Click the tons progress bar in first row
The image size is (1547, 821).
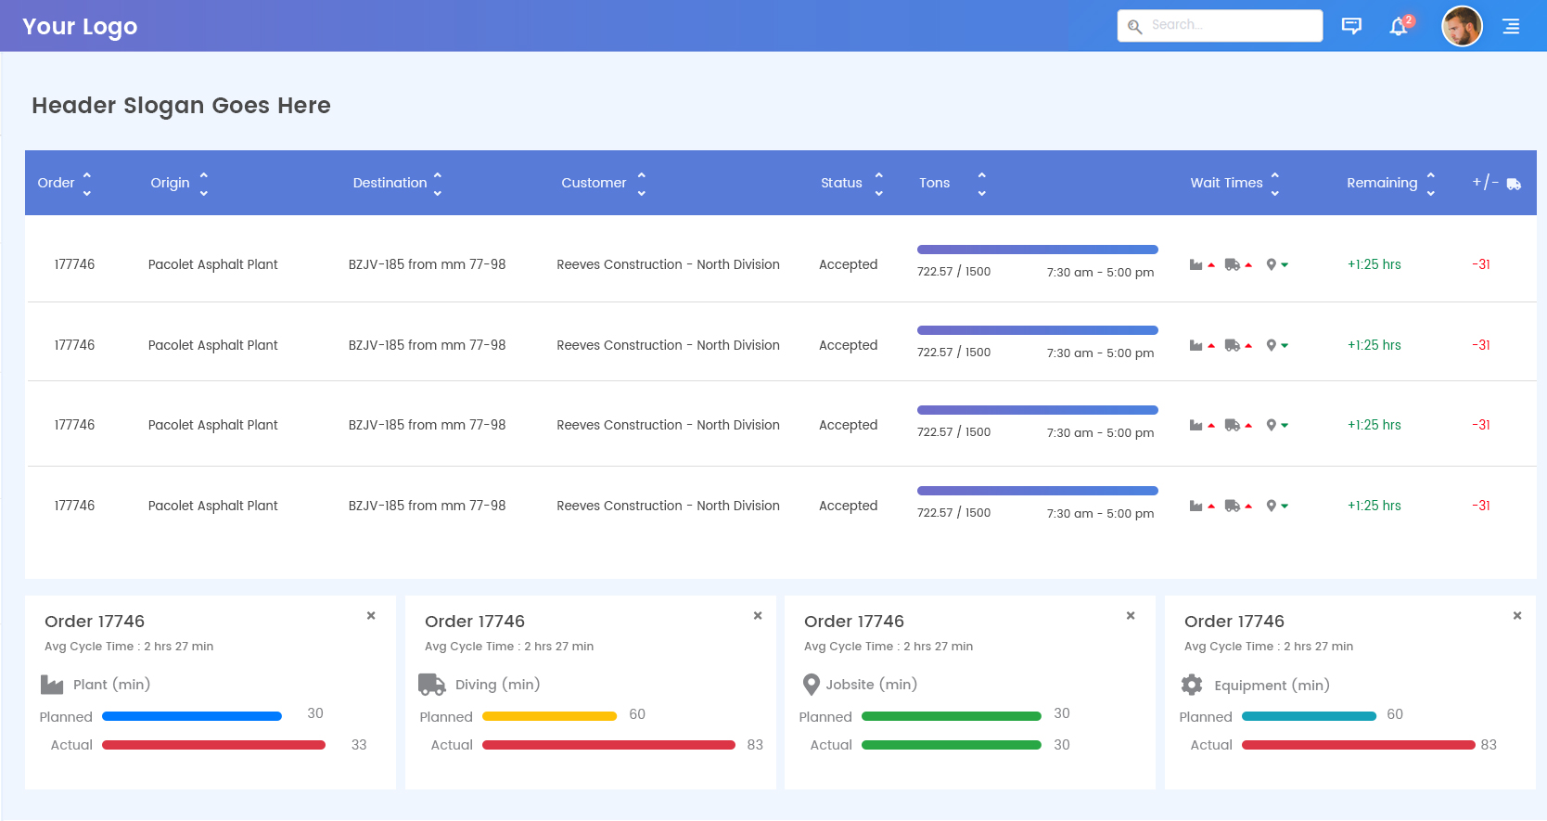1037,250
